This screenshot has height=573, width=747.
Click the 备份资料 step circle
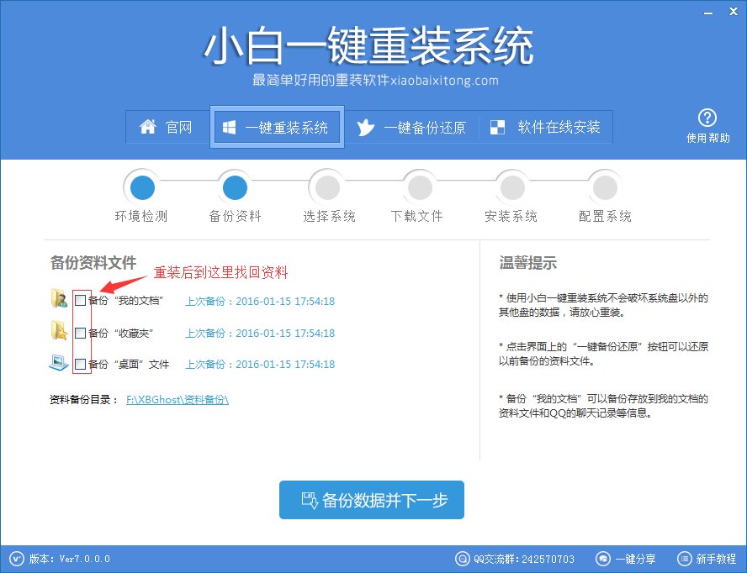point(234,187)
